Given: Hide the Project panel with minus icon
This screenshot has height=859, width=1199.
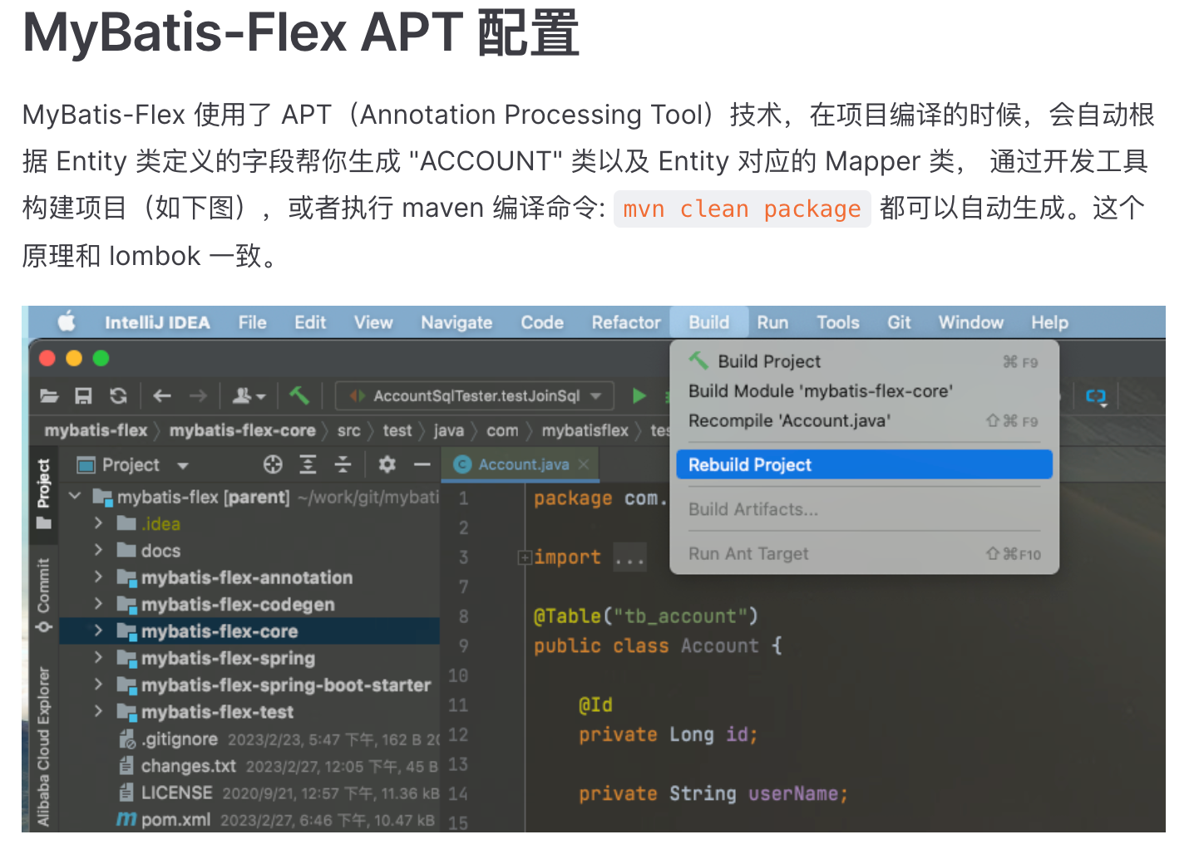Looking at the screenshot, I should (422, 464).
